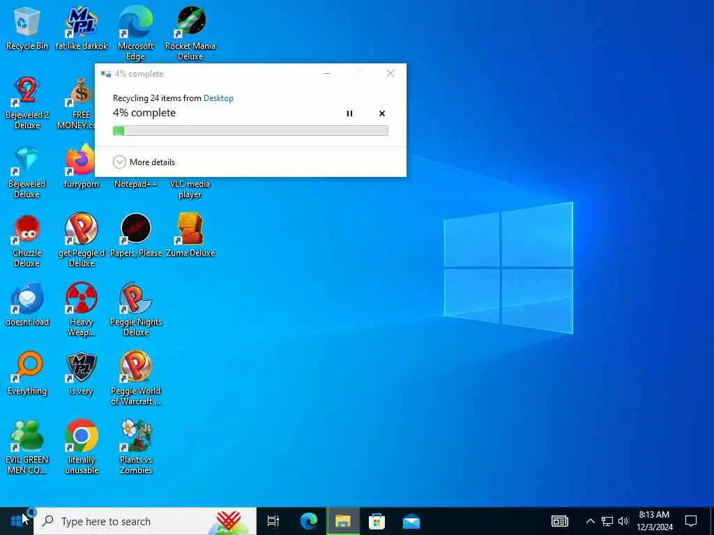Open the News and interests taskbar widget
714x535 pixels.
(x=560, y=521)
